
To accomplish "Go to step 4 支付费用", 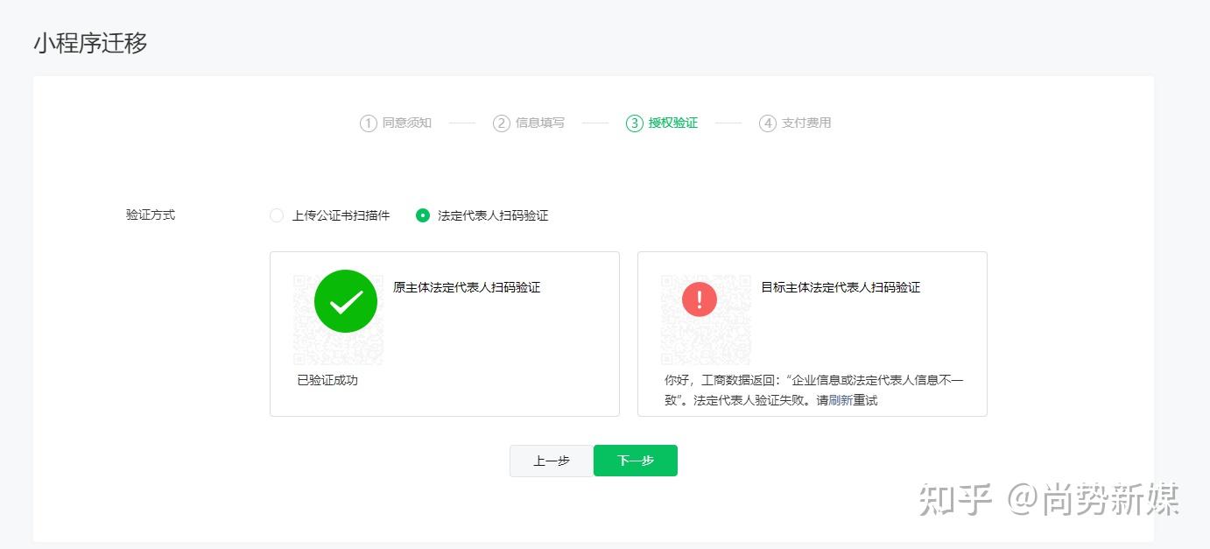I will tap(795, 123).
